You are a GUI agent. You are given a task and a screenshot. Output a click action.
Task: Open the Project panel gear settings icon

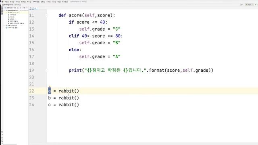(x=24, y=8)
